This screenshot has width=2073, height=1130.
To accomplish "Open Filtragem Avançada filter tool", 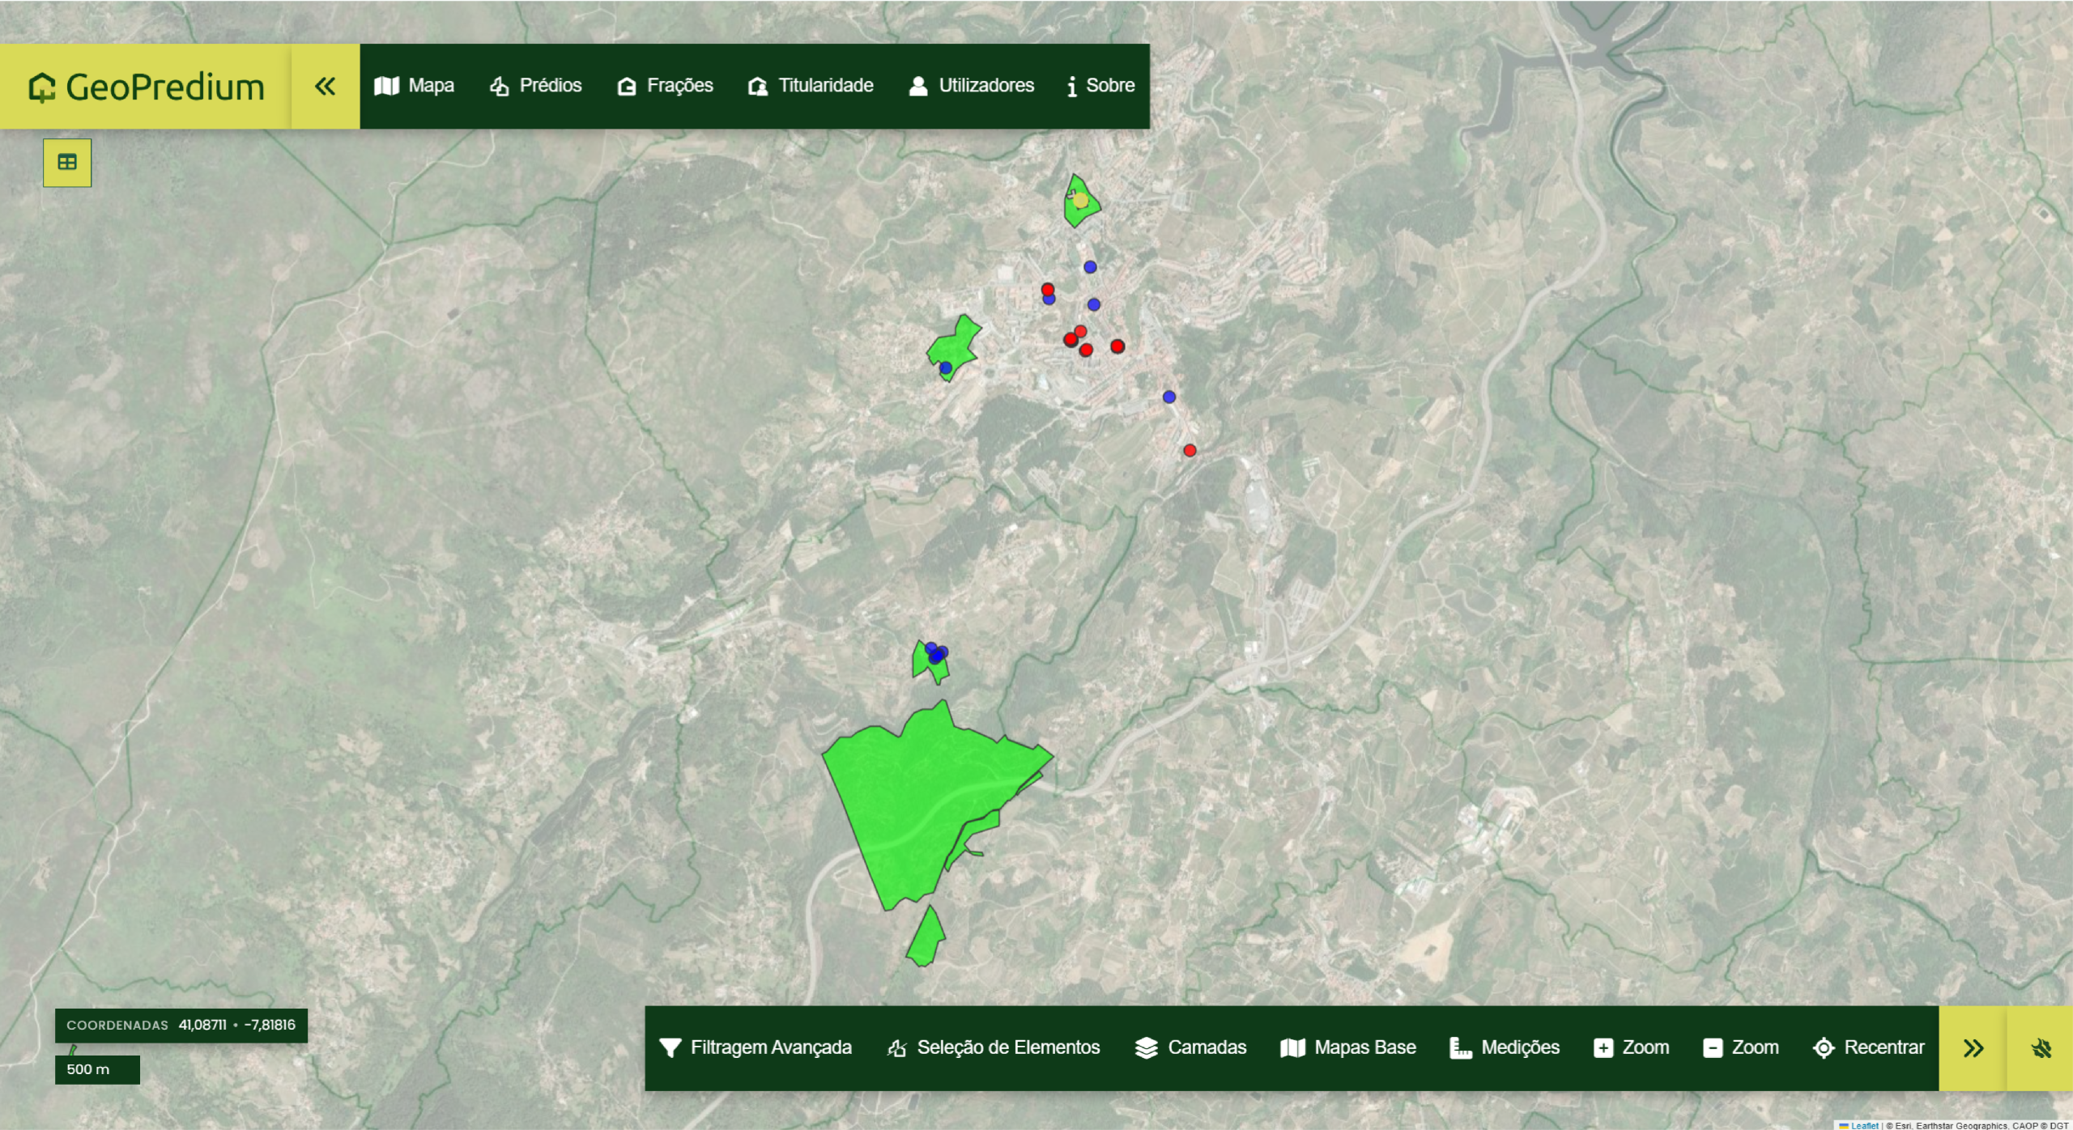I will [756, 1047].
